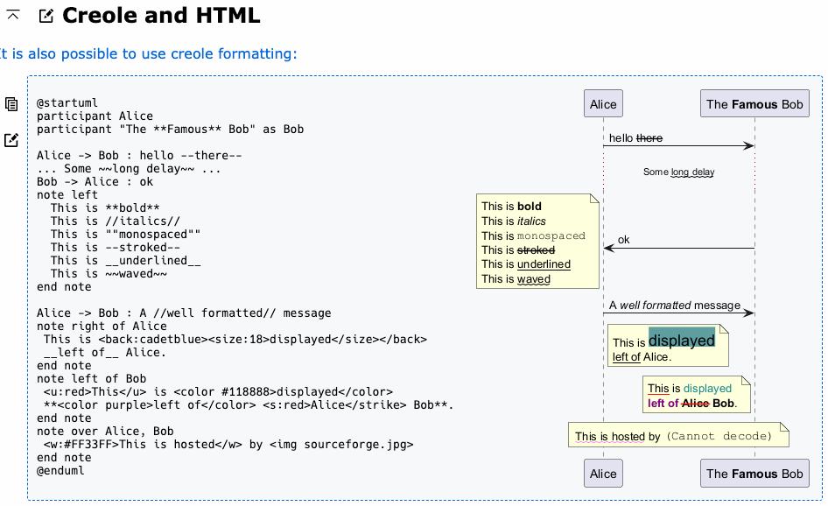Click the "A well formatted message" diagram label
The image size is (828, 506).
point(675,306)
